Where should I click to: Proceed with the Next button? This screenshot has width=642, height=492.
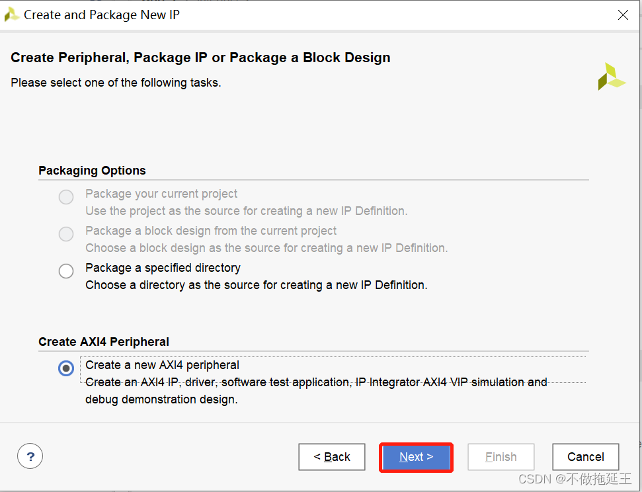pos(416,457)
